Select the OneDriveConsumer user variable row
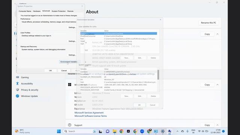This screenshot has width=240, height=135. [118, 36]
